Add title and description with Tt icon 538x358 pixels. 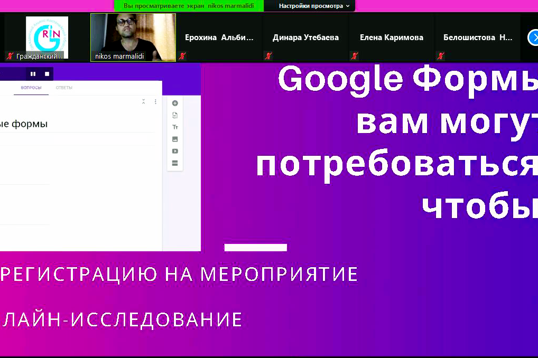[175, 127]
